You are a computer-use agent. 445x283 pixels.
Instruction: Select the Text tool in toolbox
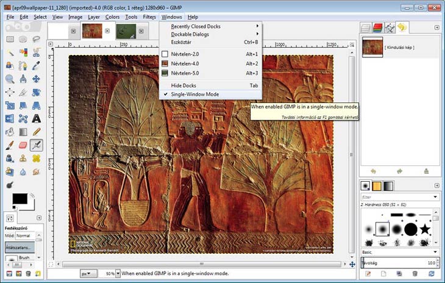coord(36,118)
